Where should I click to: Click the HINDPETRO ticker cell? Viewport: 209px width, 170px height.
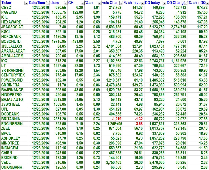[x=14, y=95]
